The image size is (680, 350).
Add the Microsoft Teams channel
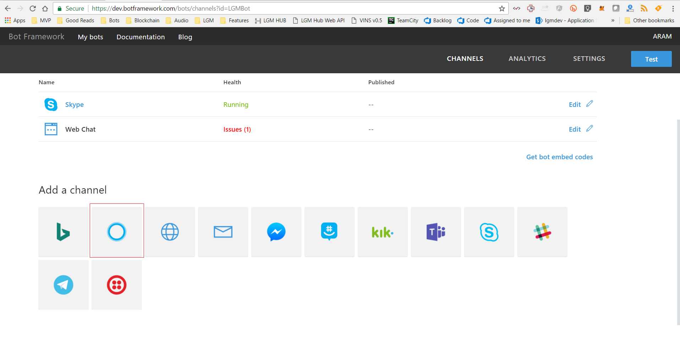pos(436,232)
